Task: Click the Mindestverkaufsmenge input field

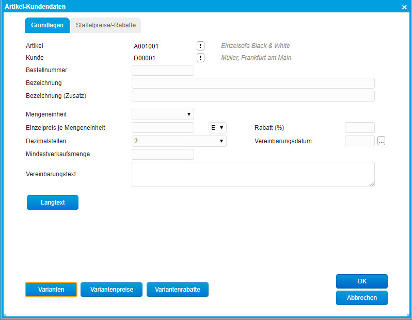Action: (163, 154)
